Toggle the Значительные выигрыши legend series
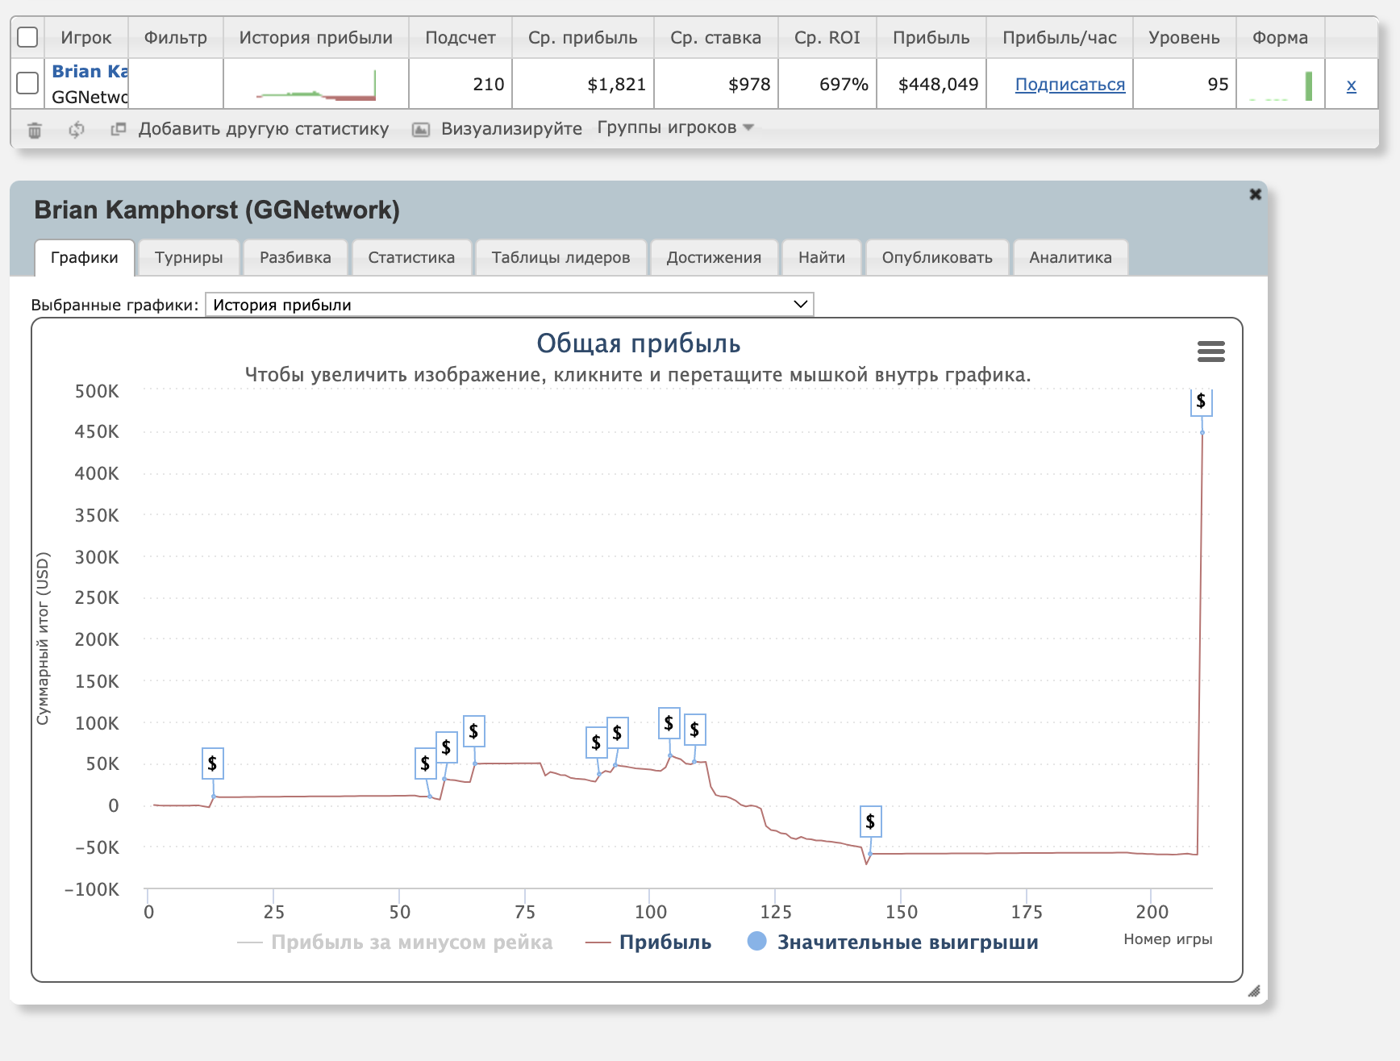The height and width of the screenshot is (1061, 1400). [x=893, y=942]
